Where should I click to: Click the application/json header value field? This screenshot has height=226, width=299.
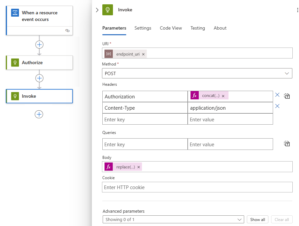click(x=230, y=108)
